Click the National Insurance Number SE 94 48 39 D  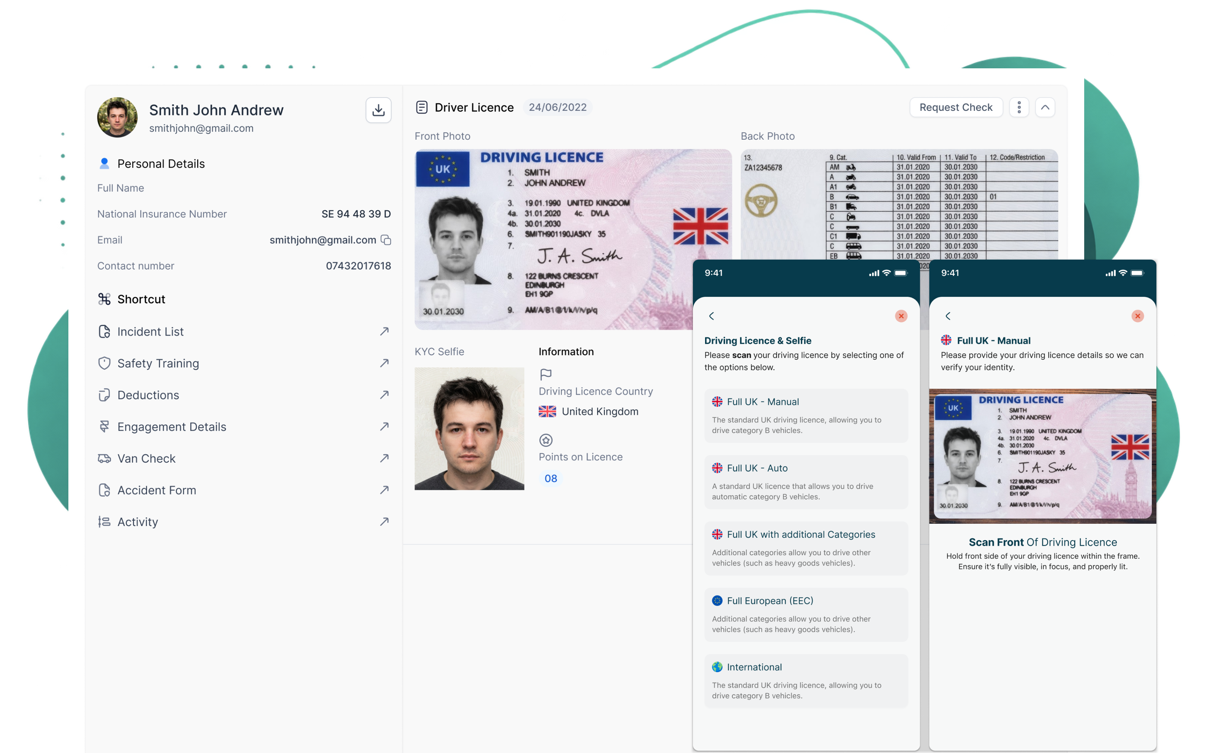click(356, 214)
